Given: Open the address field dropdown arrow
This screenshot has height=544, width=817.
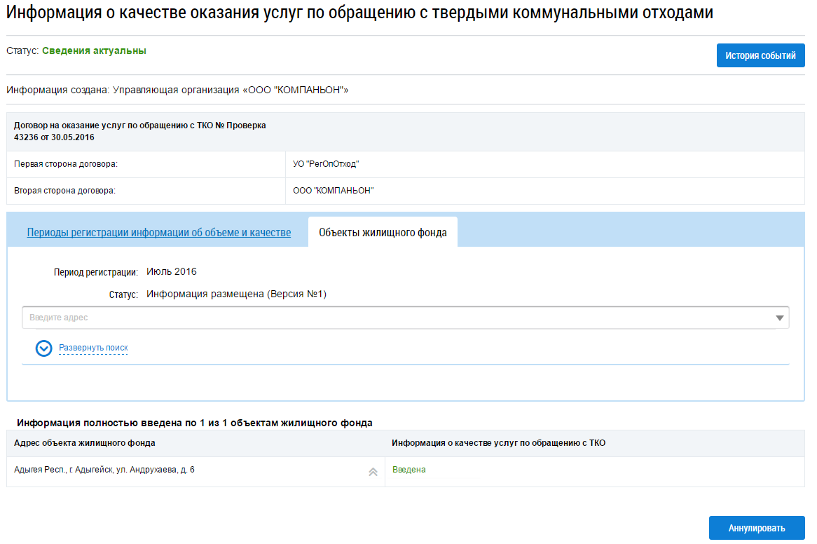Looking at the screenshot, I should click(x=780, y=318).
